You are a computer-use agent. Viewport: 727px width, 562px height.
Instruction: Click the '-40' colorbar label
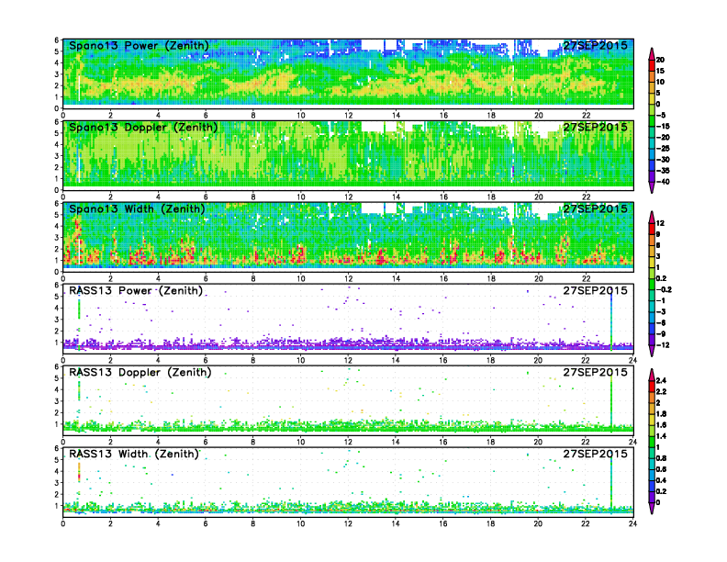(663, 182)
